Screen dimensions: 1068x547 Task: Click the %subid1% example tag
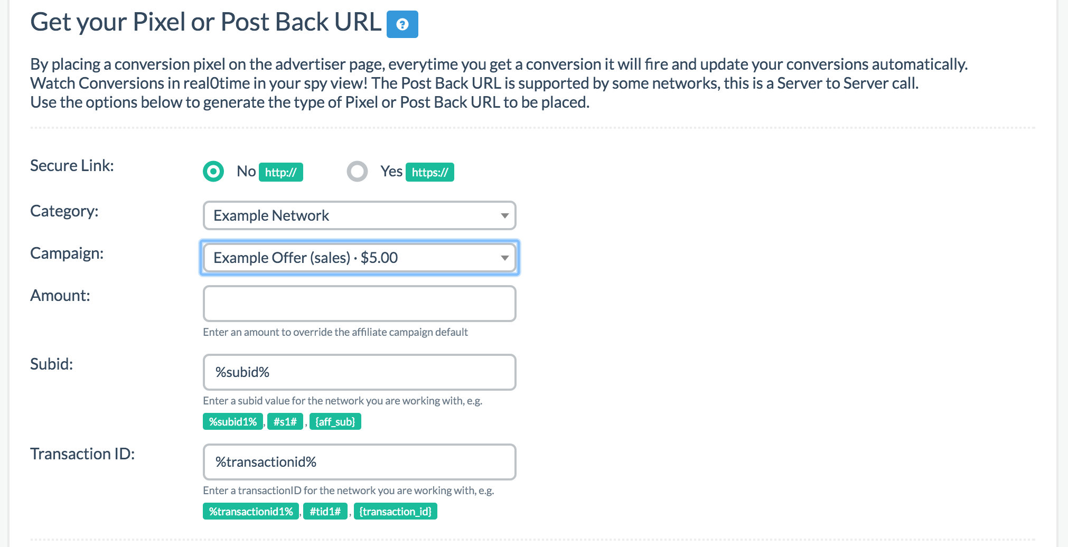(232, 422)
